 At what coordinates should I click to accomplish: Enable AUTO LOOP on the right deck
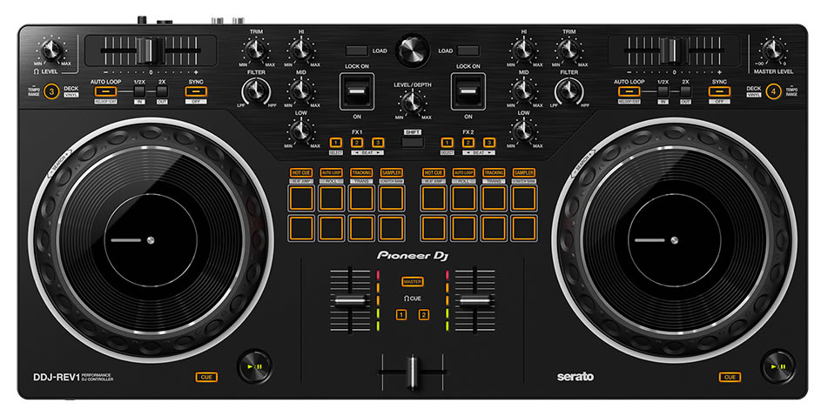tap(629, 91)
